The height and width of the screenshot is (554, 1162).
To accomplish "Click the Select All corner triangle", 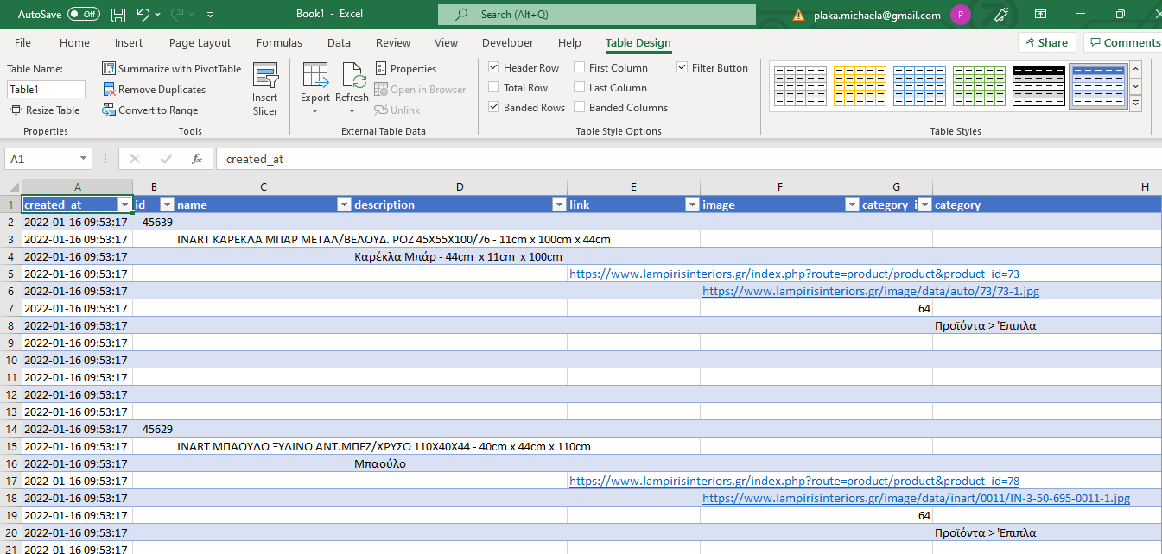I will click(13, 187).
